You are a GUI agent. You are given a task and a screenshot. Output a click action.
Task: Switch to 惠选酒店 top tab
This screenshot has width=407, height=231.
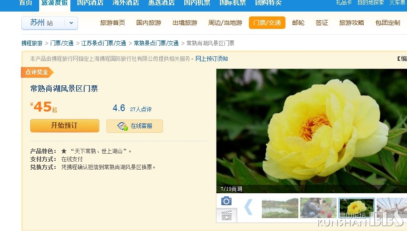[162, 3]
